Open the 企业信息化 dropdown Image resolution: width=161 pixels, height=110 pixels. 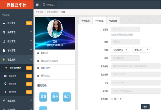click(x=120, y=50)
